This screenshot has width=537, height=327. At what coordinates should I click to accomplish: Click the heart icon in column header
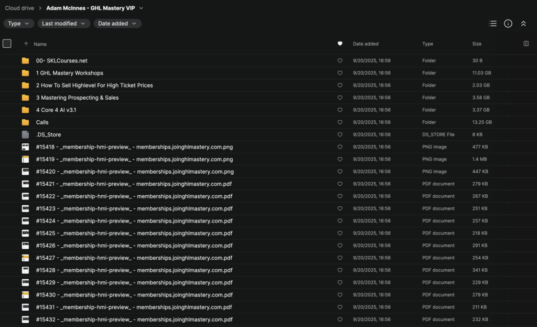340,44
